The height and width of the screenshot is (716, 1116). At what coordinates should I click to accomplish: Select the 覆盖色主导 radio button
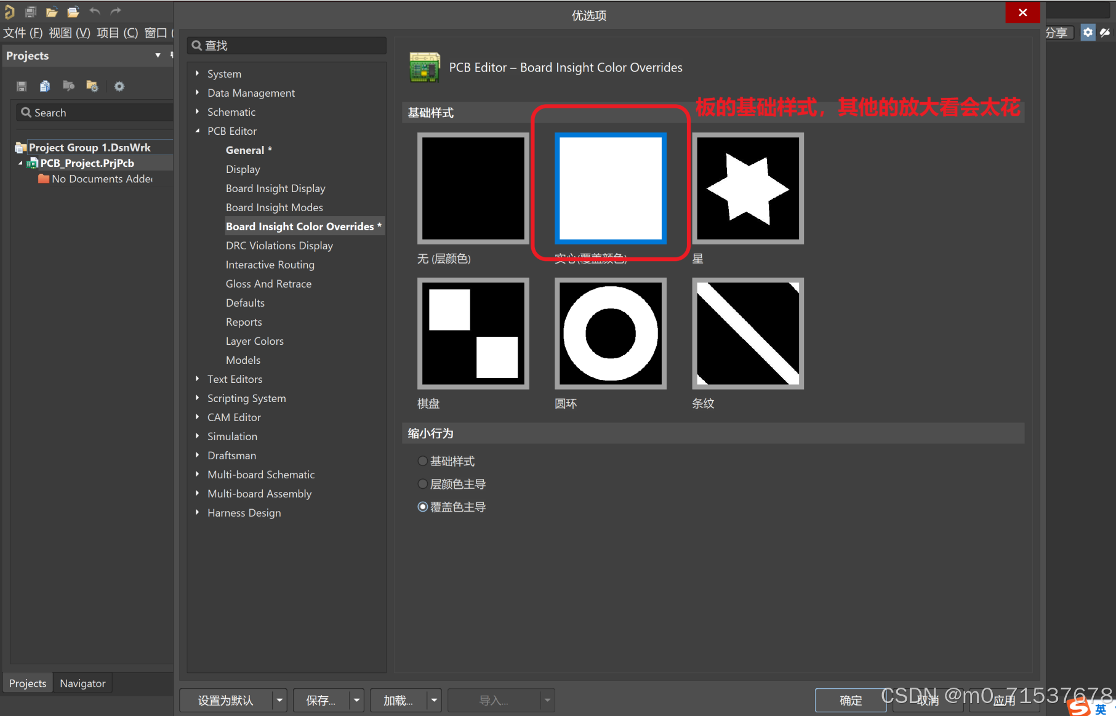pos(422,507)
